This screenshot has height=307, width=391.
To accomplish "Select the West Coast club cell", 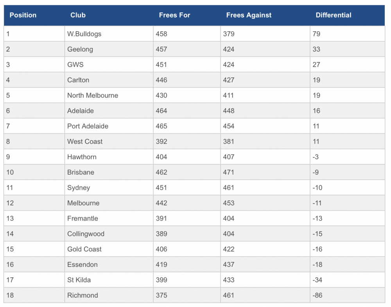I will coord(109,141).
